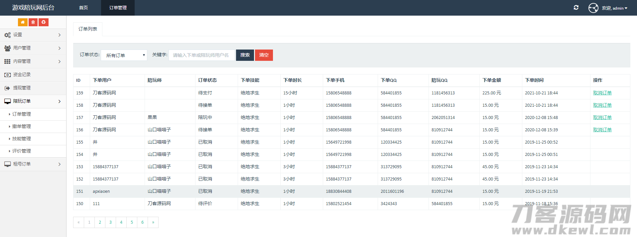
Task: Click the gears icon beside 设置
Action: [7, 35]
